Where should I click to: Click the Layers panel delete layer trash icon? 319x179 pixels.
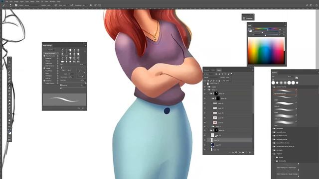click(250, 152)
